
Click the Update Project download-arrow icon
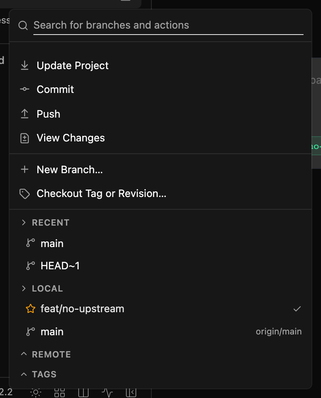25,66
